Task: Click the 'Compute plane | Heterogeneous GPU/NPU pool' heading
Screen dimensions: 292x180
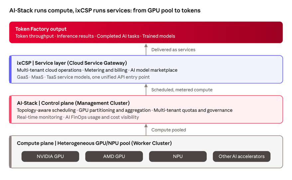Action: tap(94, 143)
